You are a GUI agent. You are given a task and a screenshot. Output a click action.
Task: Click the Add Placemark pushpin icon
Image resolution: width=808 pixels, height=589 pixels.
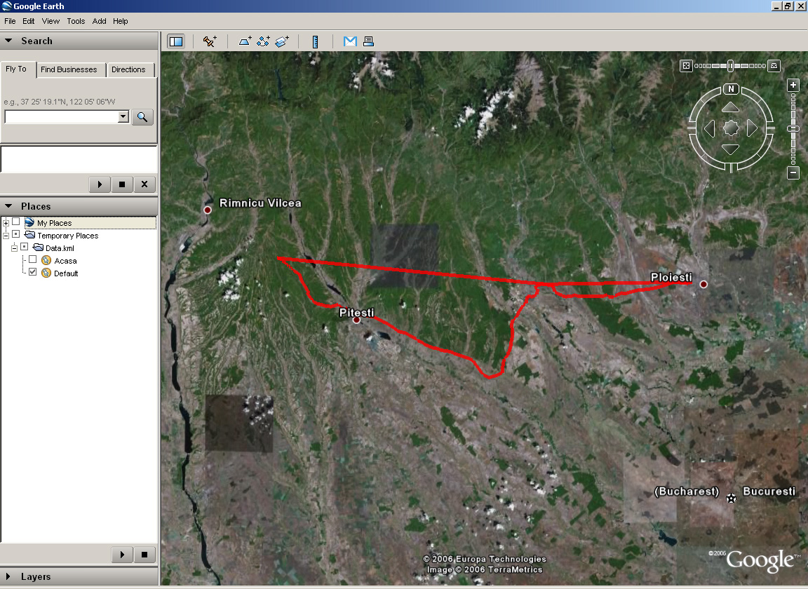[x=210, y=41]
